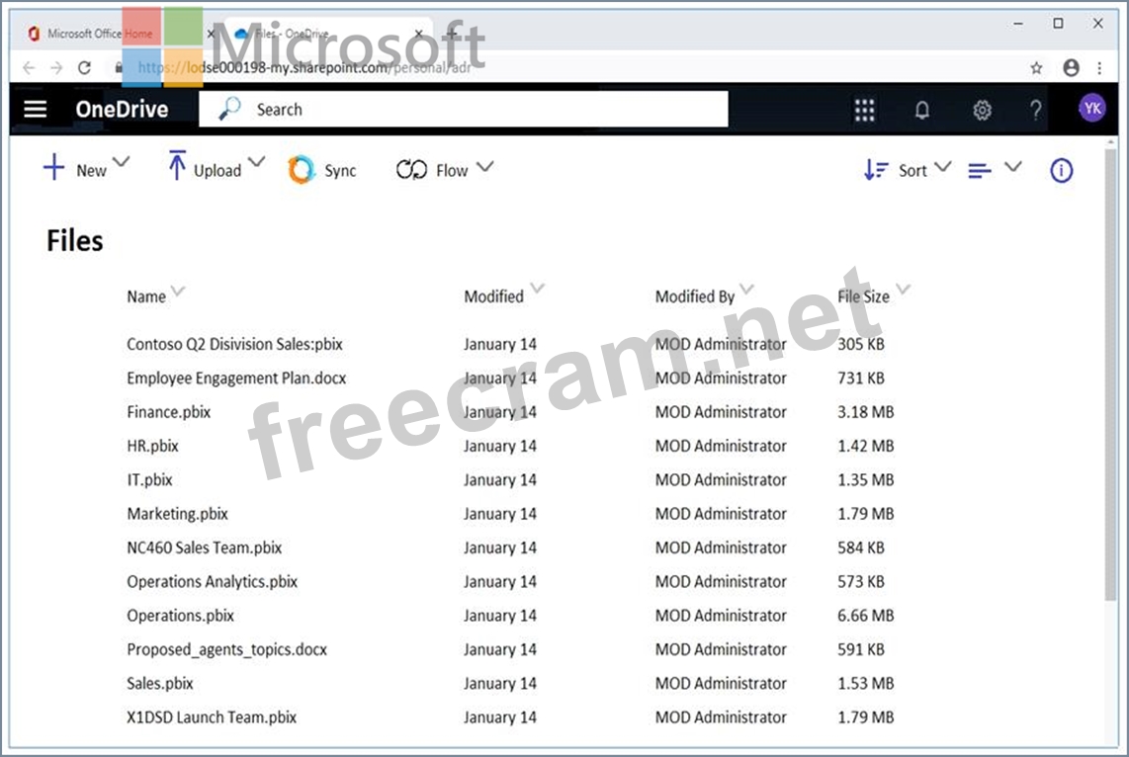Image resolution: width=1129 pixels, height=757 pixels.
Task: Open the settings gear icon
Action: (x=982, y=110)
